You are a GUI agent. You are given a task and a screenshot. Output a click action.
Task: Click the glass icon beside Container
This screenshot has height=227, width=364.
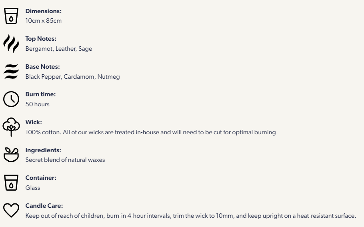tap(11, 183)
